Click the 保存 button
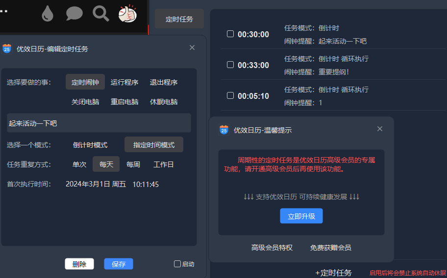This screenshot has width=447, height=278. coord(119,264)
